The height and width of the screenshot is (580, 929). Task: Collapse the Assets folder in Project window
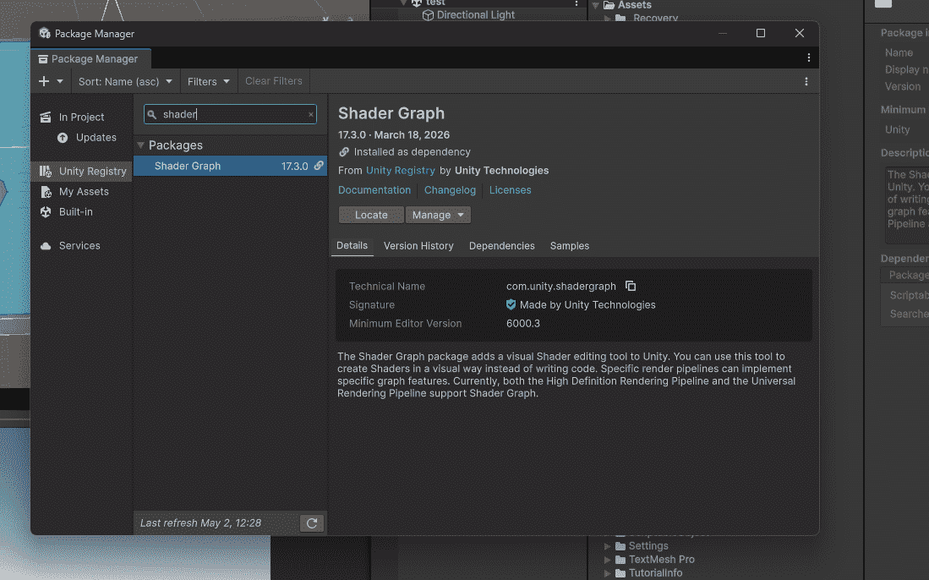595,5
